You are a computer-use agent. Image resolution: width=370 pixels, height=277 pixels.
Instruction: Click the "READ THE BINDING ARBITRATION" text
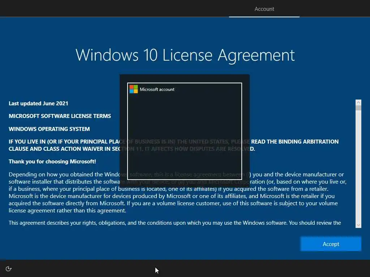pyautogui.click(x=295, y=141)
